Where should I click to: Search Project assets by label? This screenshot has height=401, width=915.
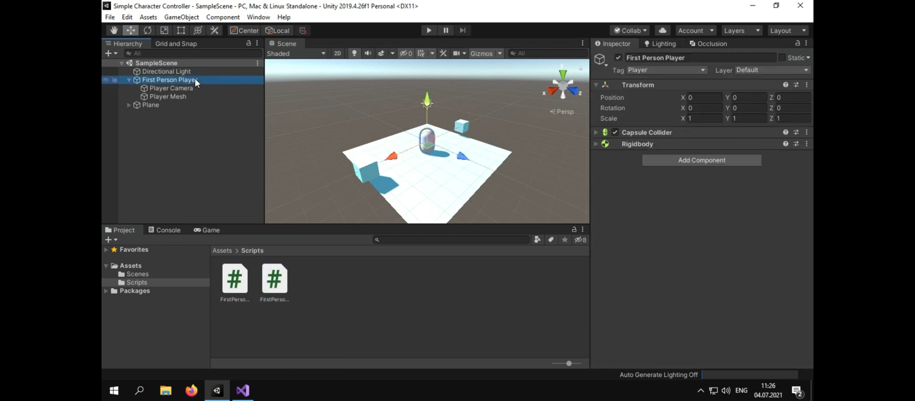tap(551, 240)
